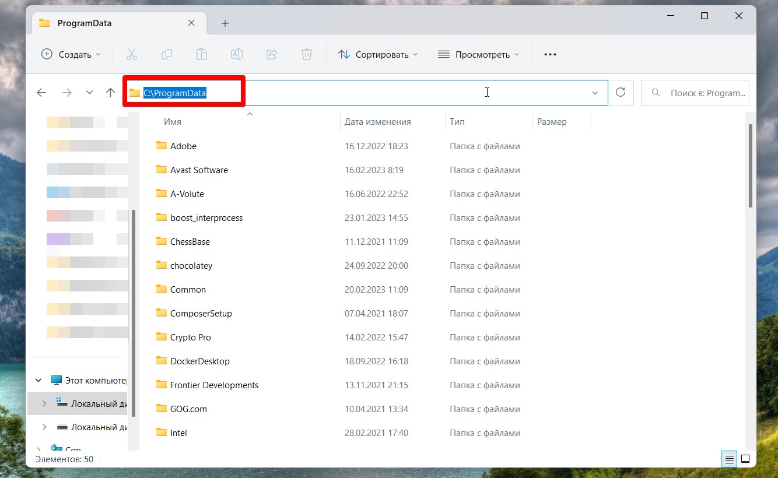The height and width of the screenshot is (478, 778).
Task: Click status bar text Элементов: 50
Action: pyautogui.click(x=64, y=459)
